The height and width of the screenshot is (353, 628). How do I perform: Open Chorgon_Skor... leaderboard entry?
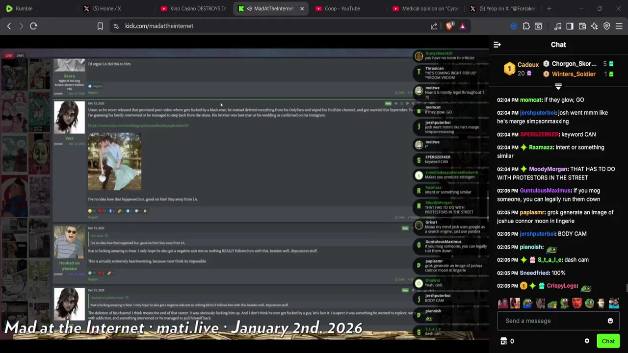[574, 64]
